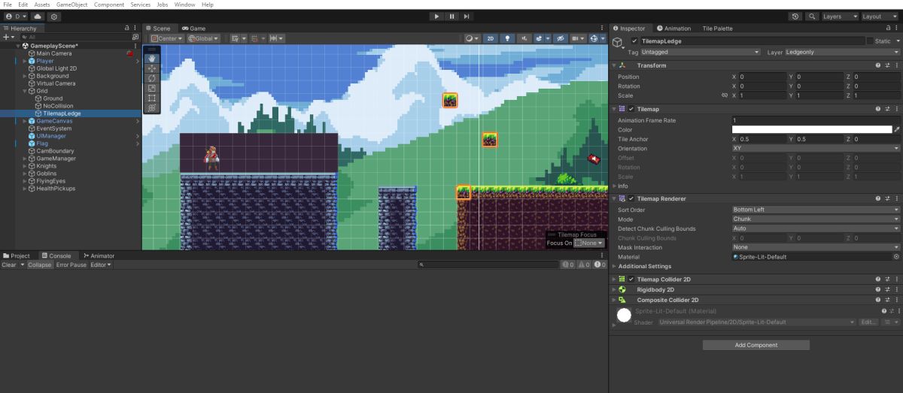Click the Inspector lock icon
This screenshot has height=393, width=903.
click(x=889, y=28)
